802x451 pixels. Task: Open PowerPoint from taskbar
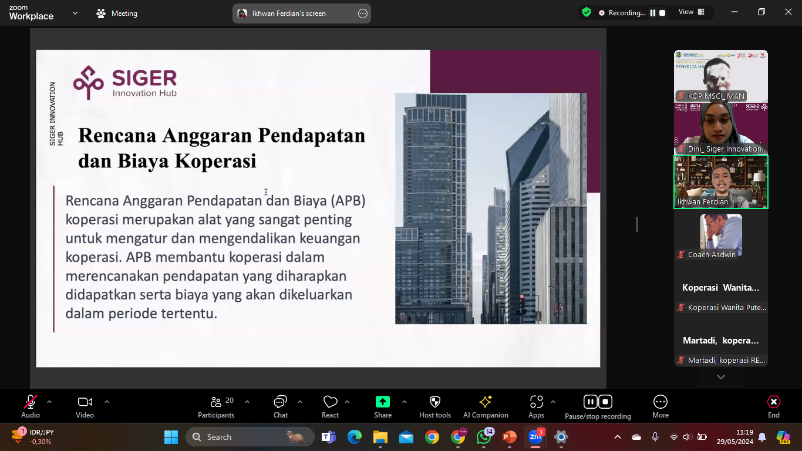(510, 437)
